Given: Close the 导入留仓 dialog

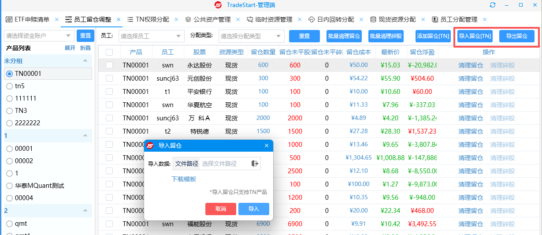Looking at the screenshot, I should [x=267, y=145].
